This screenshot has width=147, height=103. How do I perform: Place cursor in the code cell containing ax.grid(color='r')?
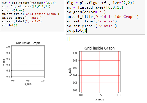(105, 17)
